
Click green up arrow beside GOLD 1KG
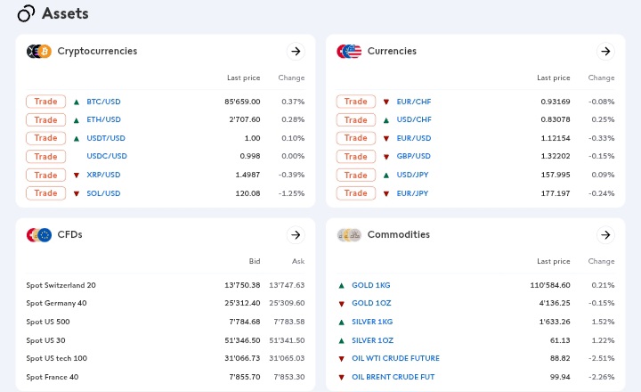pos(341,286)
